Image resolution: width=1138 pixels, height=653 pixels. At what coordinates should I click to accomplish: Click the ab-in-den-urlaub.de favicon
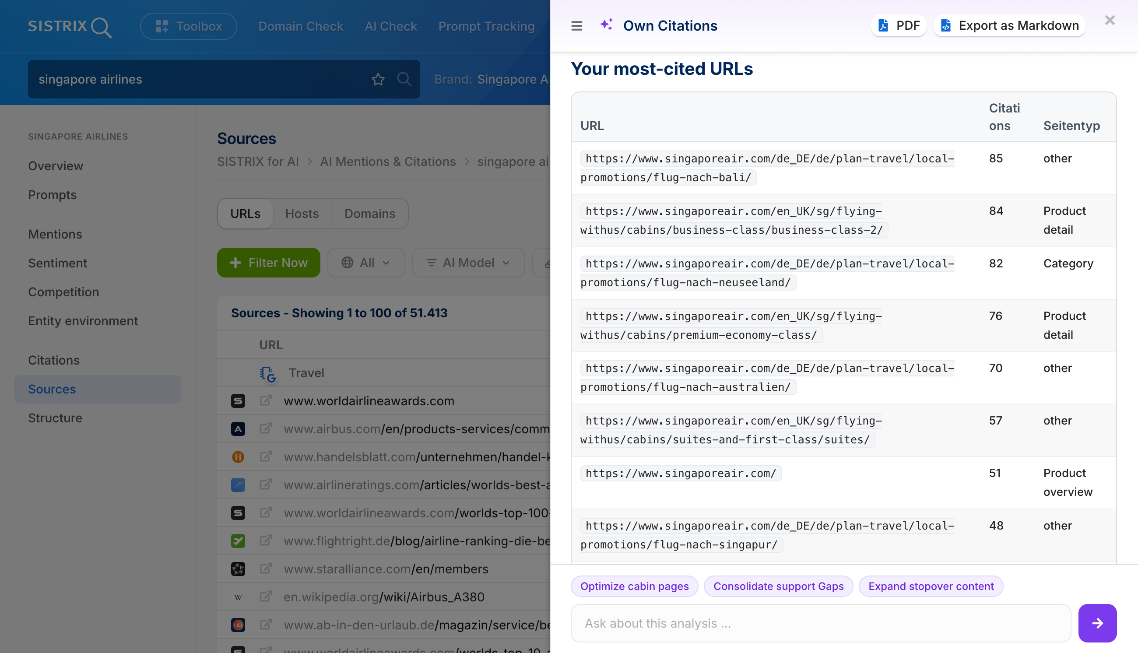[x=238, y=625]
